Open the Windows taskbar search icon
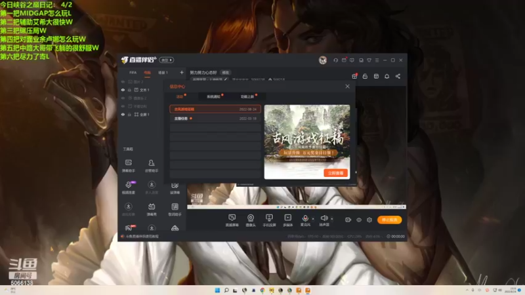 click(226, 290)
